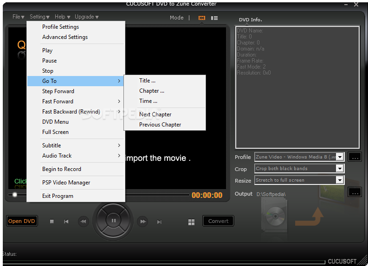Expand the Fast Forward submenu
This screenshot has height=266, width=368.
76,101
